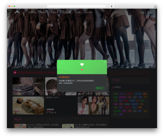Open the pink-haired photo category card
The width and height of the screenshot is (164, 138).
28,86
